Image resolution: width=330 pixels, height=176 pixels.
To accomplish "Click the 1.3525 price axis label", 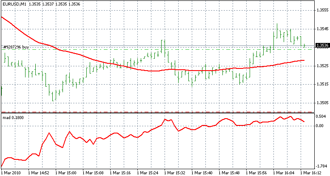I will coord(322,66).
